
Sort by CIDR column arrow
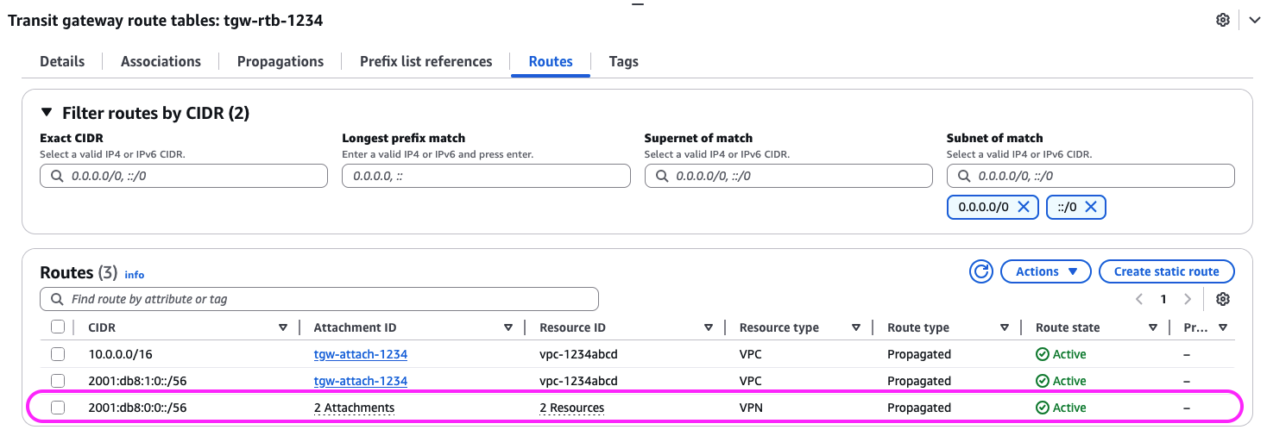283,327
